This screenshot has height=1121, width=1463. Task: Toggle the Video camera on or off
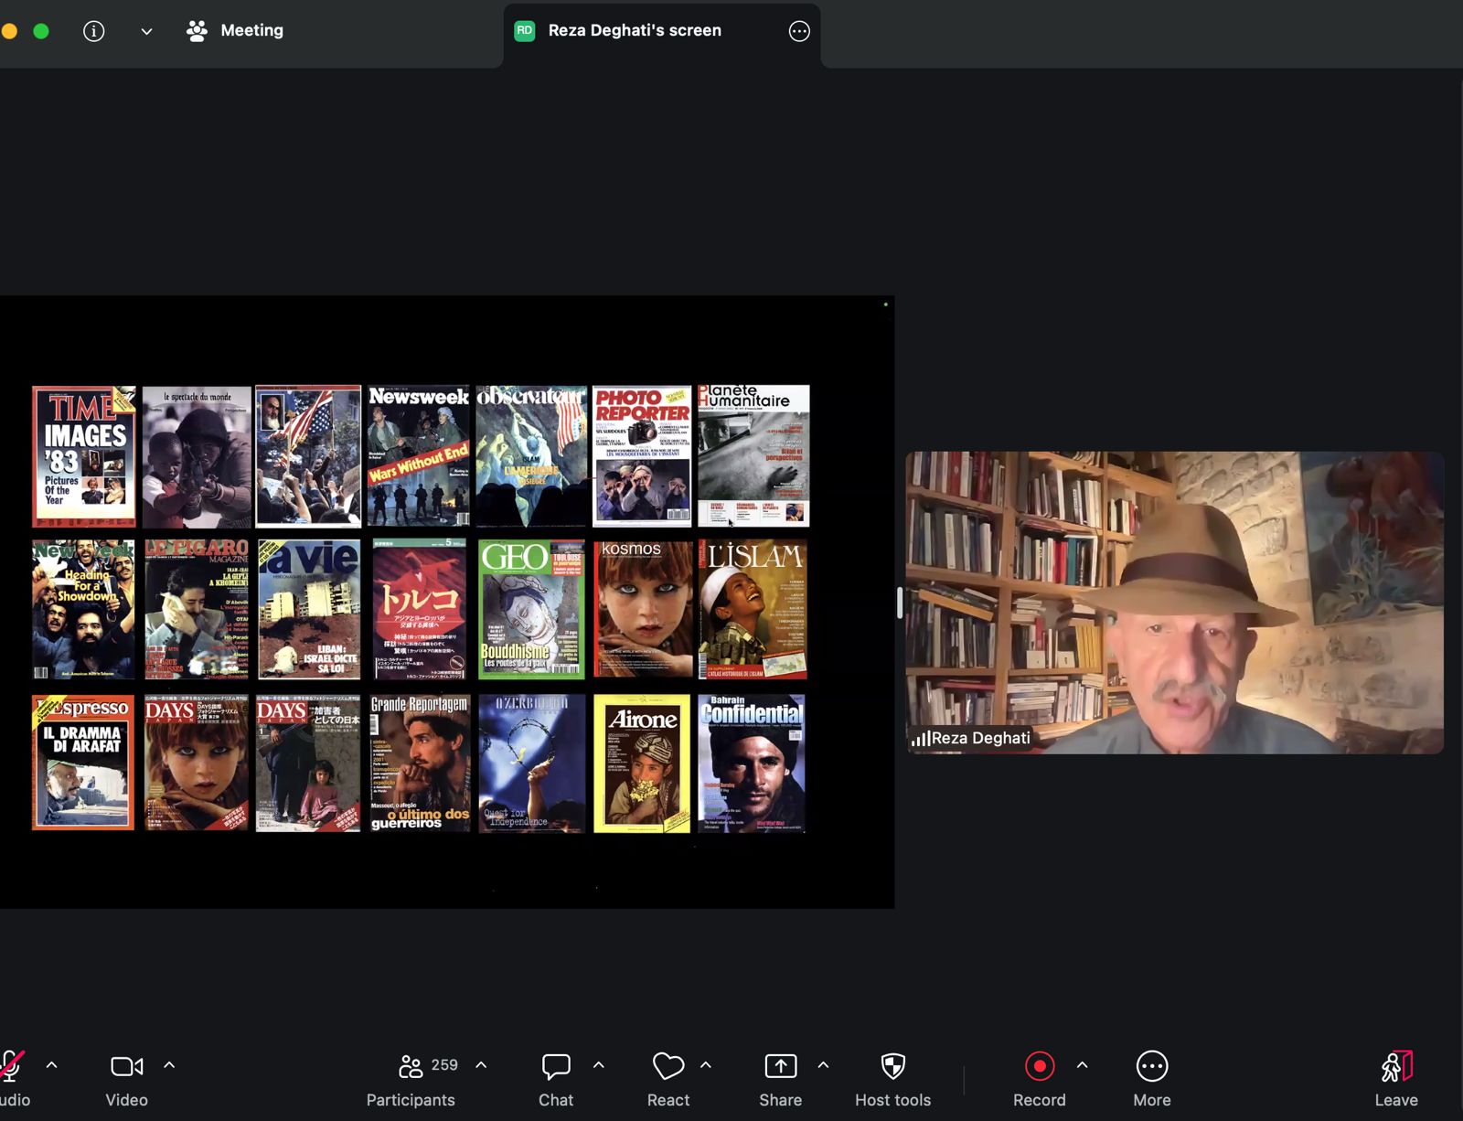click(x=126, y=1066)
